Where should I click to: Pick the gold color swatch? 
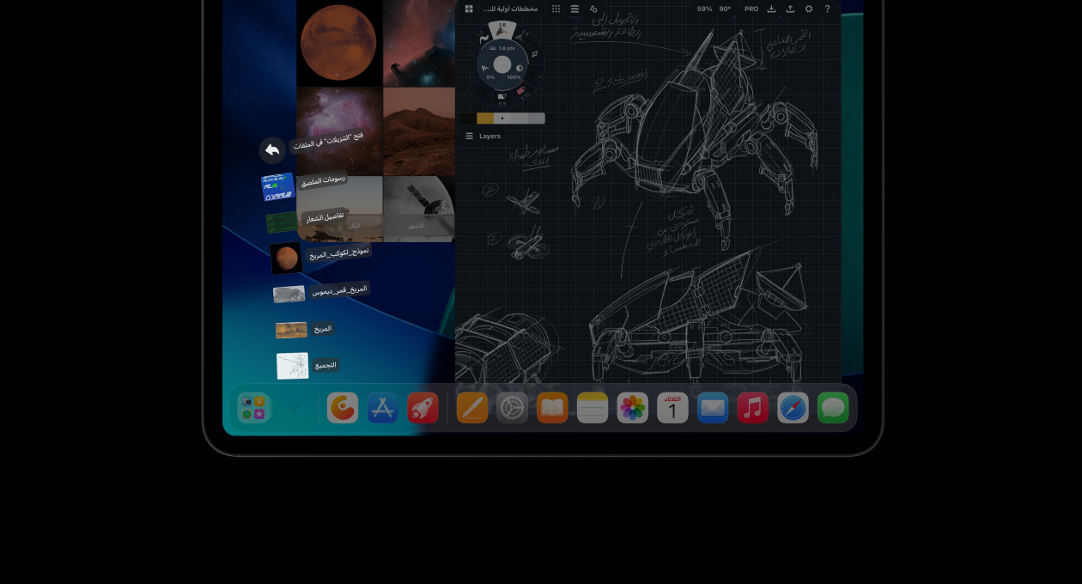(485, 119)
